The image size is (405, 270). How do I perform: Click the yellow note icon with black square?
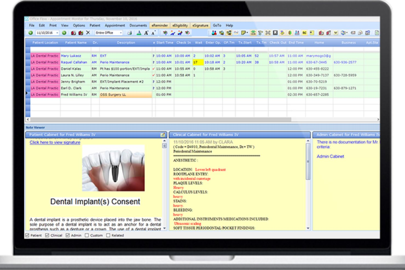tap(312, 33)
